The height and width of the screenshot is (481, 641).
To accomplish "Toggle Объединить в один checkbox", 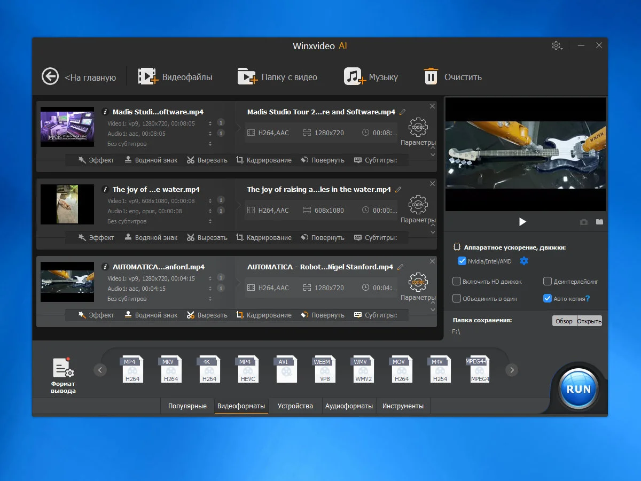I will tap(457, 298).
